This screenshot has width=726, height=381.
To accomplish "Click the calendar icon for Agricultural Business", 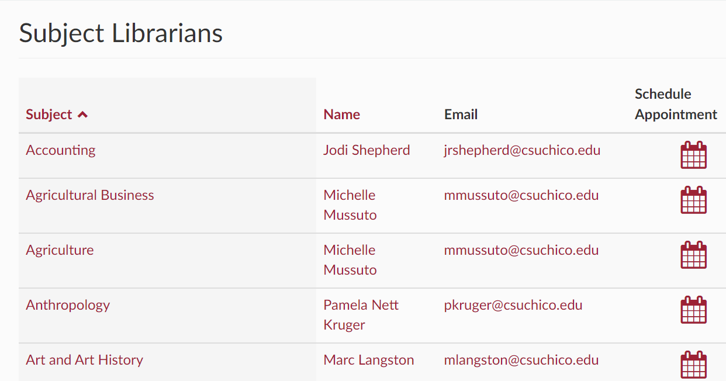I will (x=693, y=200).
